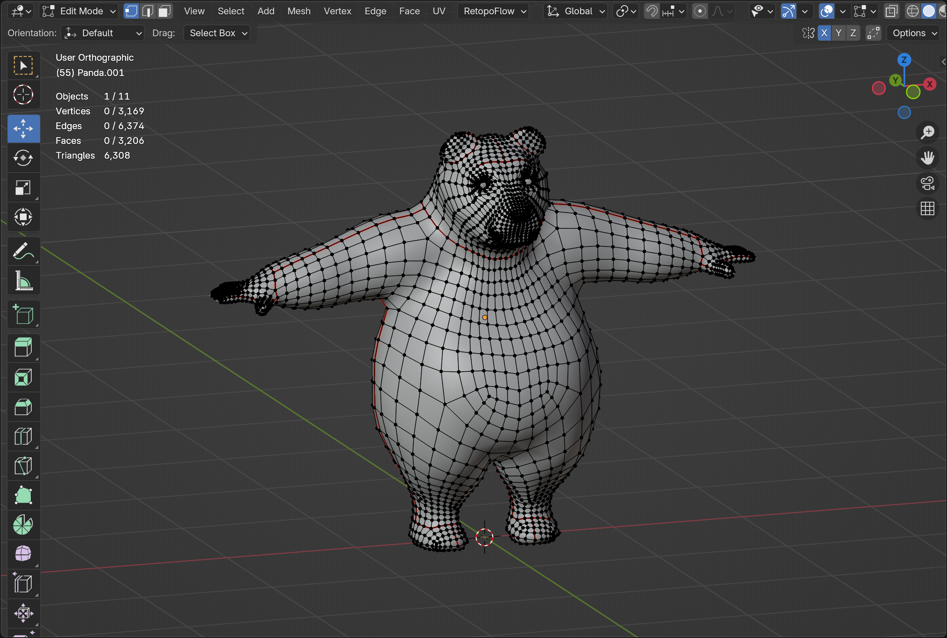Select the Measure ruler tool
This screenshot has width=947, height=638.
(x=23, y=281)
